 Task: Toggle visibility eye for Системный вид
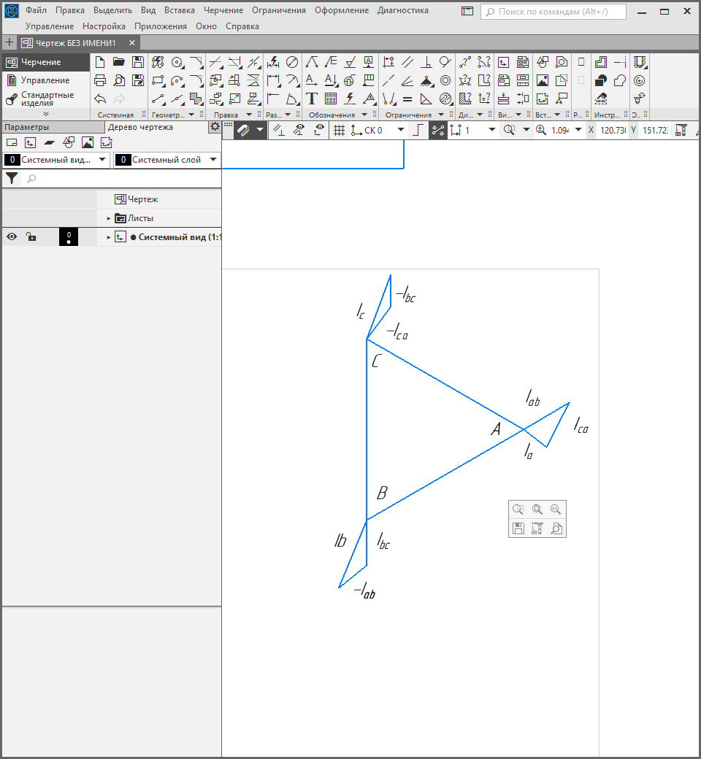tap(12, 236)
